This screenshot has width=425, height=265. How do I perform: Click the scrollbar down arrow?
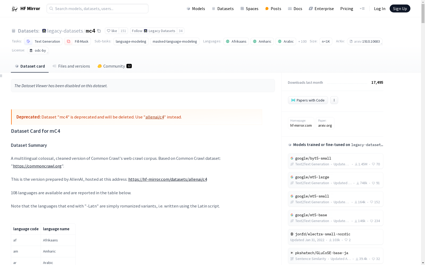pyautogui.click(x=423, y=263)
